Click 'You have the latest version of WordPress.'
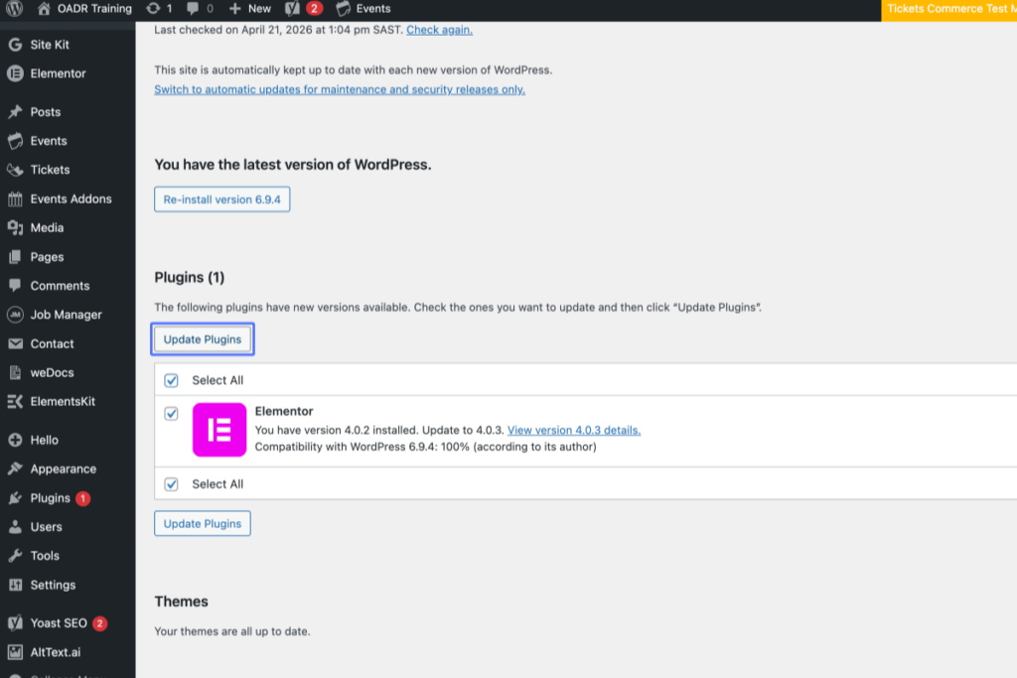 293,165
